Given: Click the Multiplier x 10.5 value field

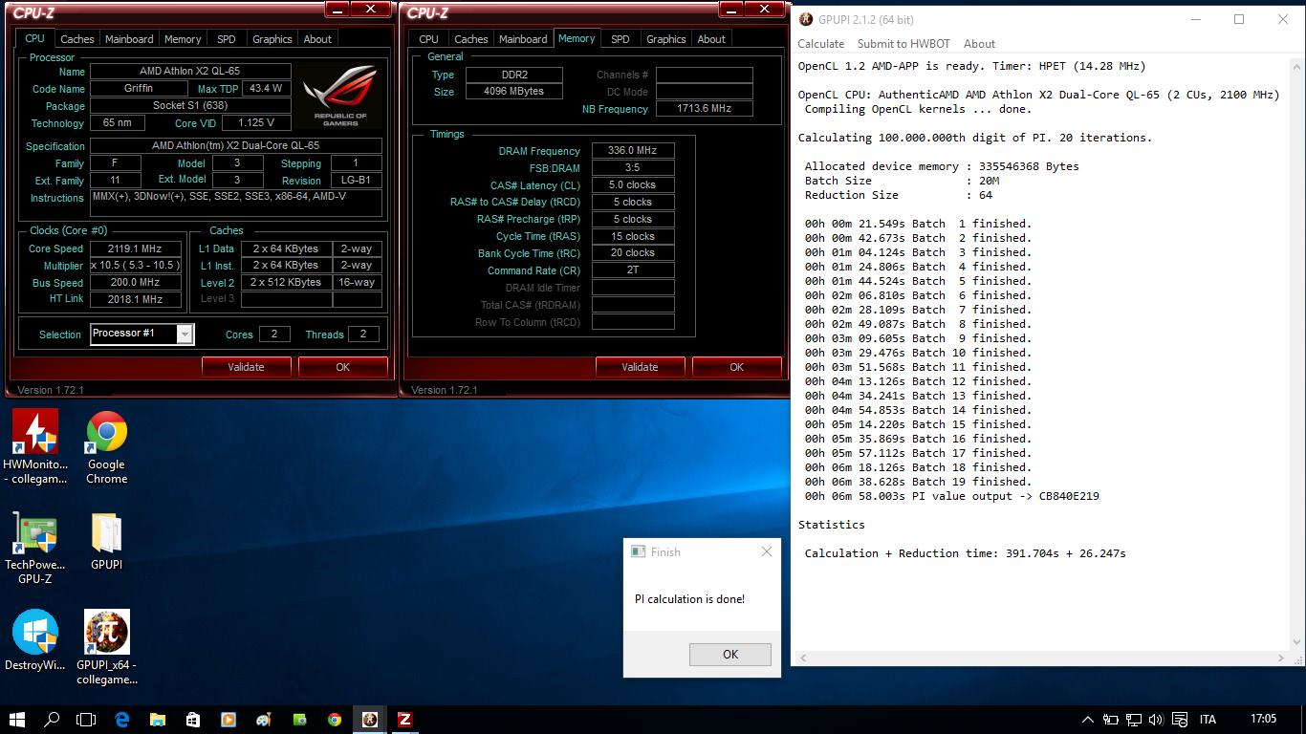Looking at the screenshot, I should click(x=135, y=266).
